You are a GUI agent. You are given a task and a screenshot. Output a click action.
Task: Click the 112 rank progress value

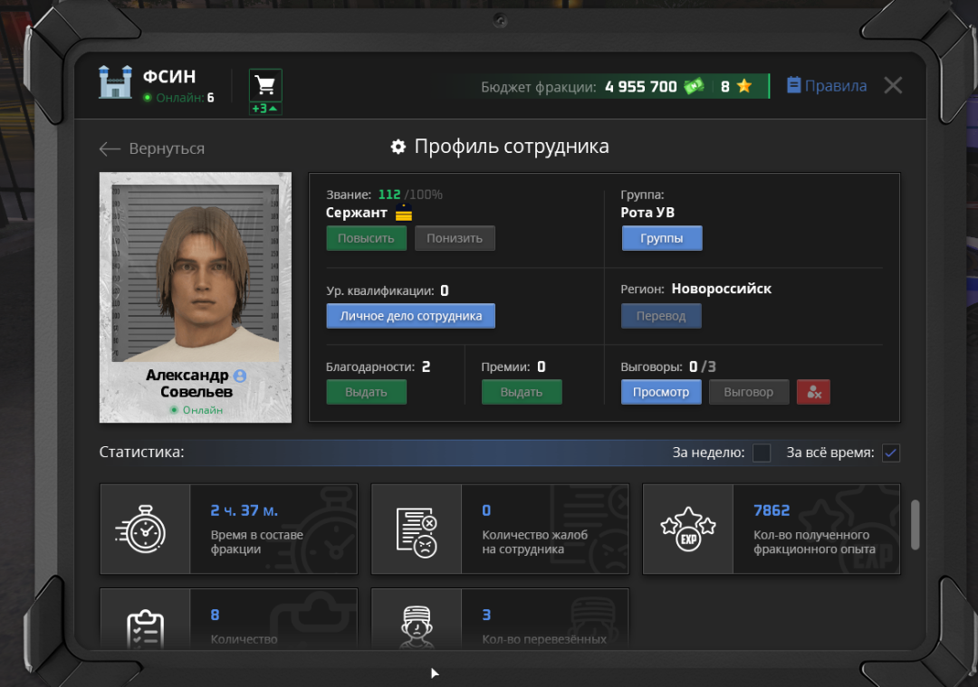[389, 195]
